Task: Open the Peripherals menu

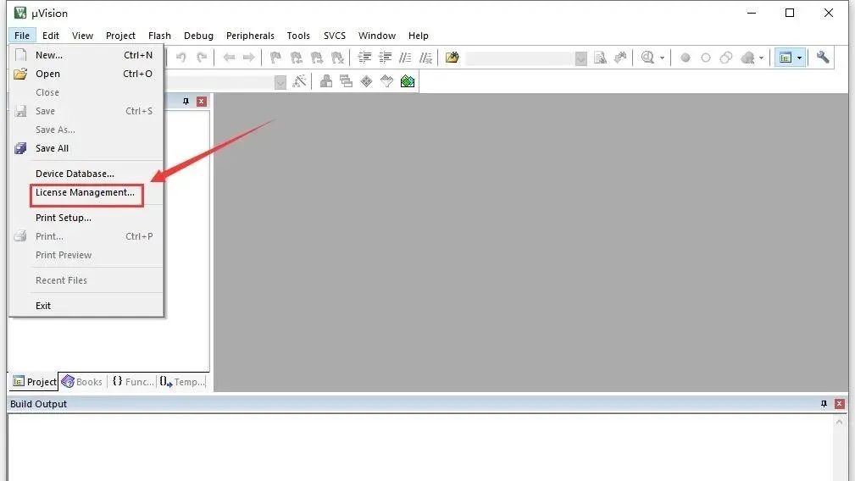Action: click(x=250, y=36)
